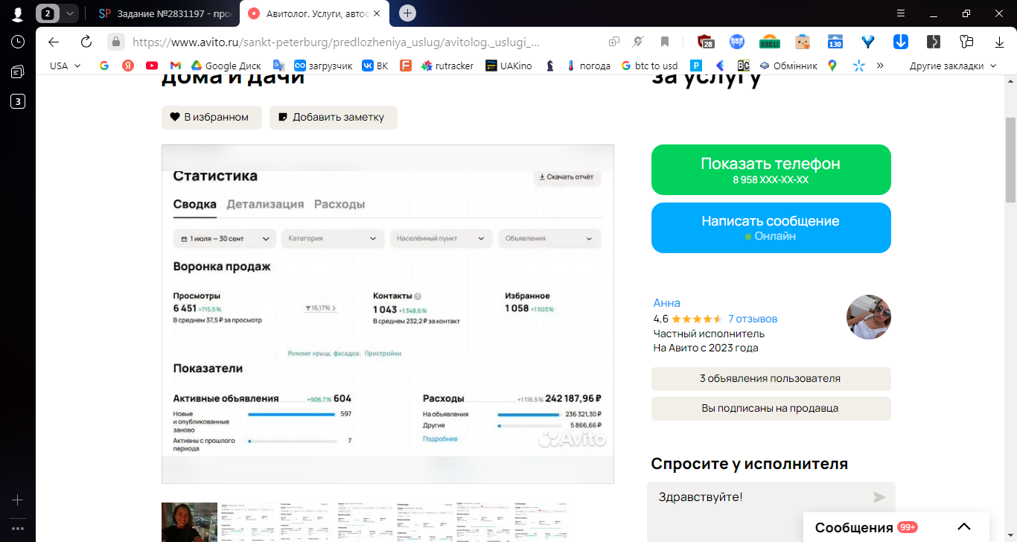The height and width of the screenshot is (542, 1017).
Task: Open the three-dots menu in the sidebar
Action: (18, 529)
